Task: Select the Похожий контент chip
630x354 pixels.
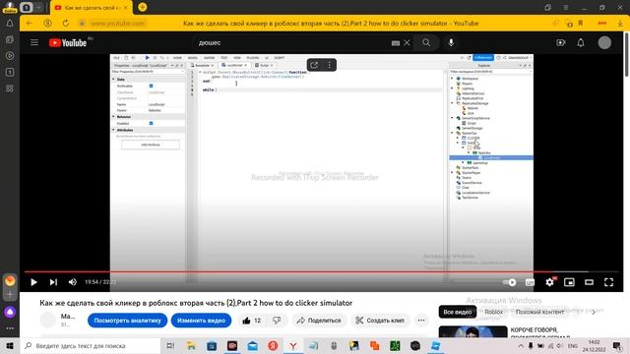Action: [x=539, y=312]
